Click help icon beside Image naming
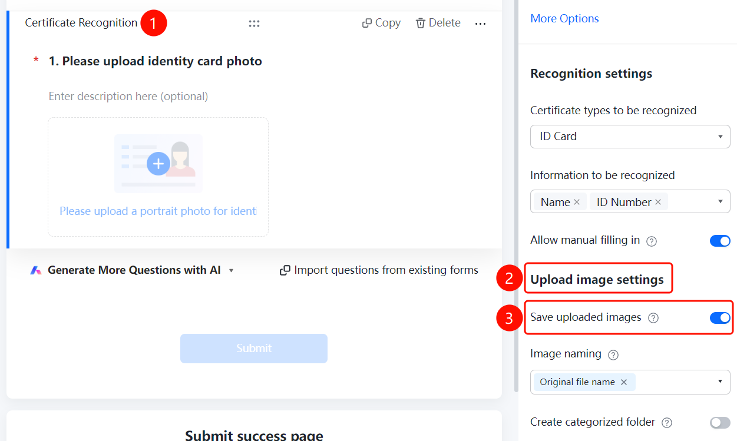 click(613, 355)
